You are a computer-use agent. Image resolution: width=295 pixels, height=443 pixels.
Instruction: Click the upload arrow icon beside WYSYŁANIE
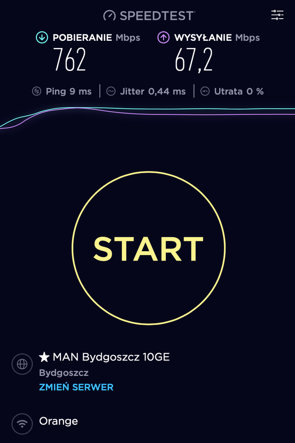(x=163, y=37)
